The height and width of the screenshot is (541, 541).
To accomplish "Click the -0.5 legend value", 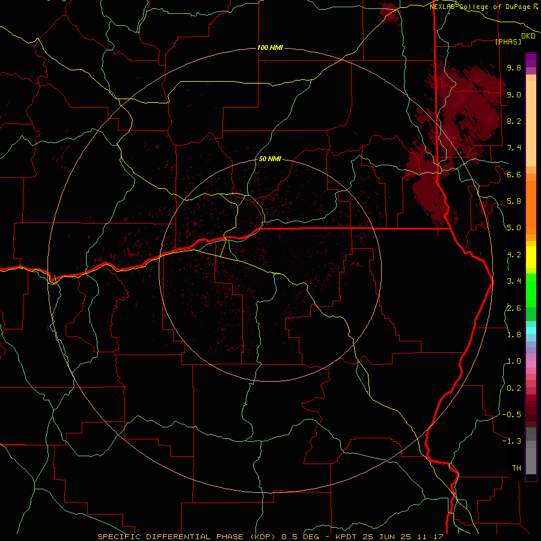I will [512, 415].
